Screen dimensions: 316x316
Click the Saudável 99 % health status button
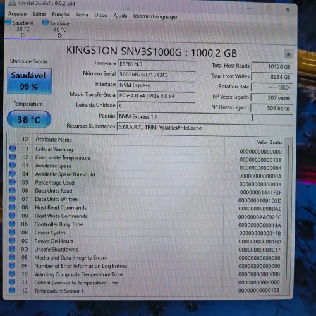click(29, 81)
